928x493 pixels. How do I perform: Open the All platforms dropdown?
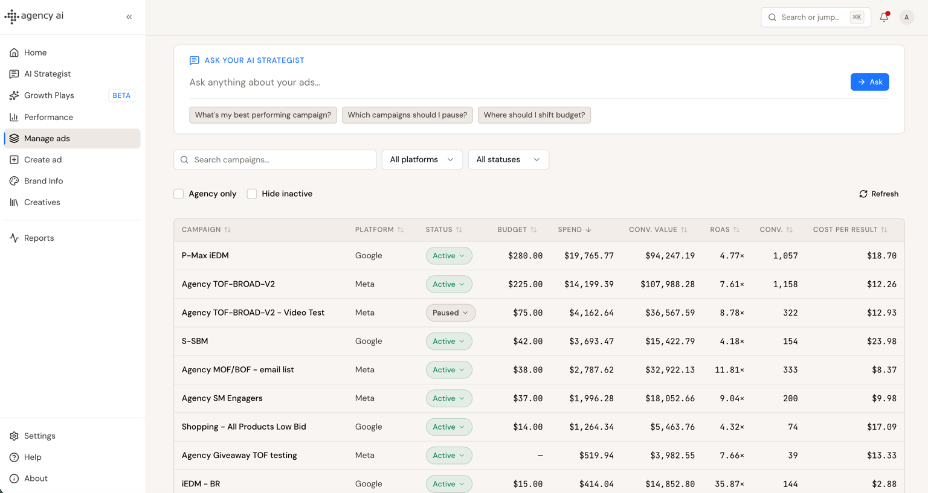point(422,160)
